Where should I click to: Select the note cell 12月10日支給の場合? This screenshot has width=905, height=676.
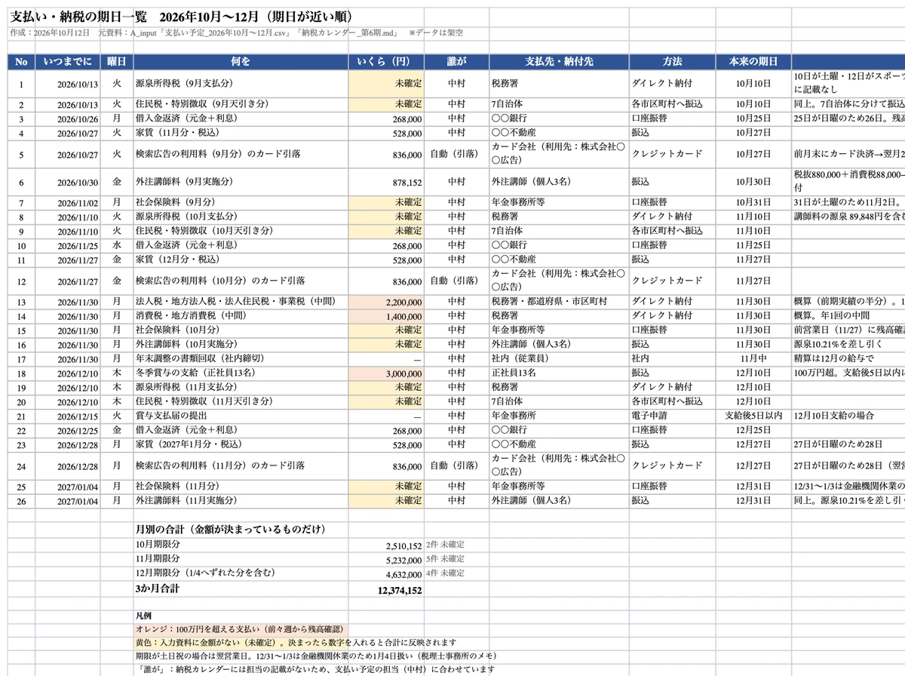point(848,416)
